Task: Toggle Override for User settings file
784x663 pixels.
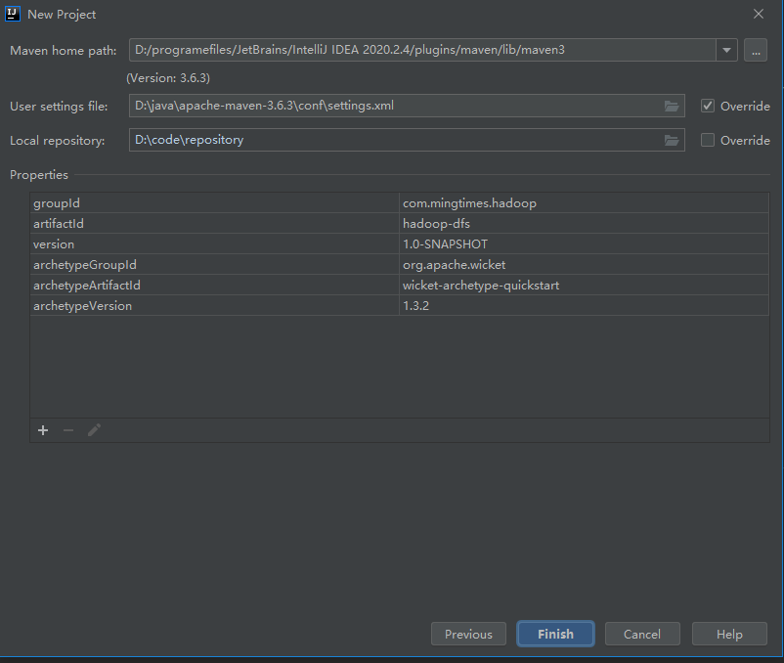Action: tap(708, 106)
